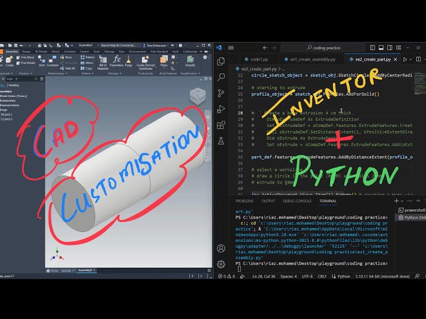Open Run and Debug view in VS Code

(221, 109)
